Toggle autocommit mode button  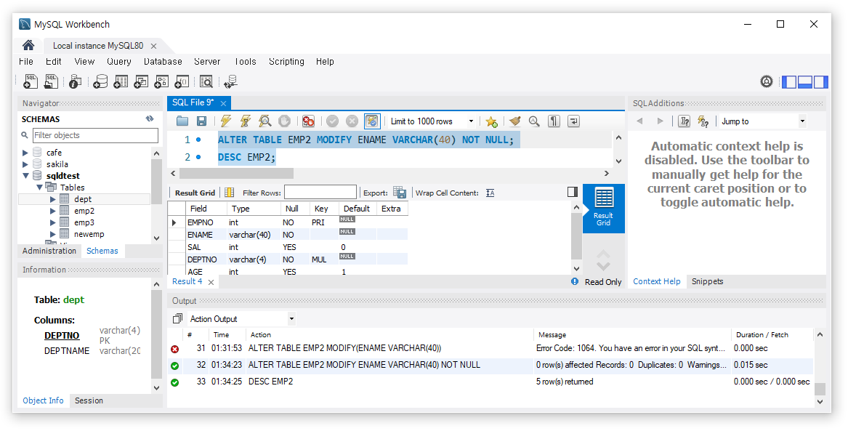click(x=372, y=121)
